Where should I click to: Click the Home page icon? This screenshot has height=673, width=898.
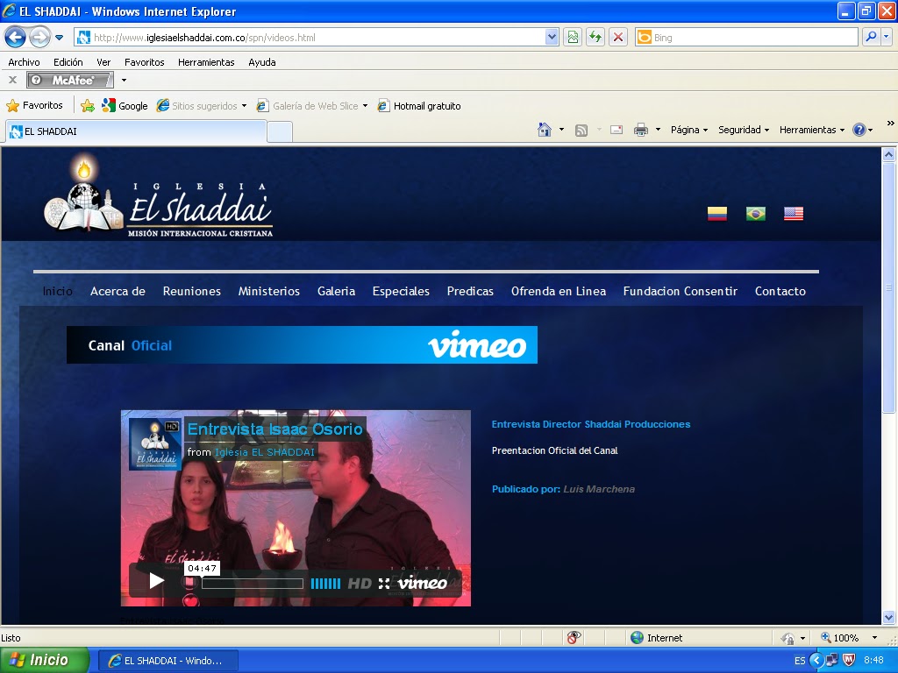545,130
